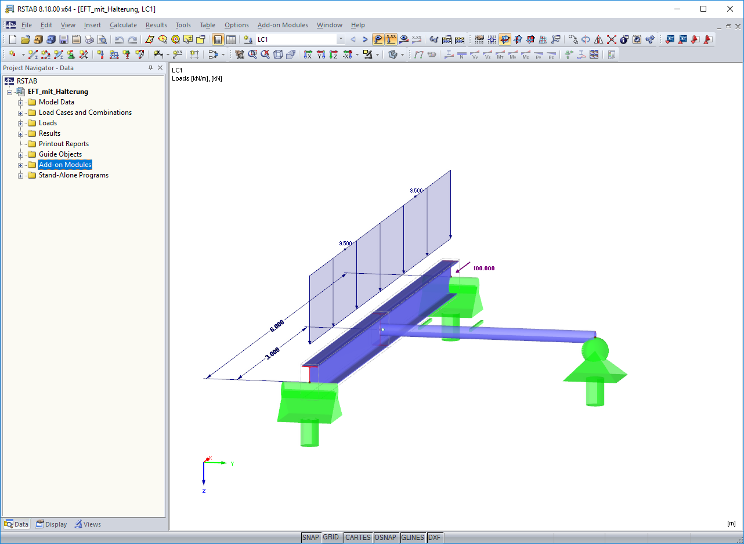Image resolution: width=744 pixels, height=544 pixels.
Task: Pin the Project Navigator panel
Action: (x=151, y=68)
